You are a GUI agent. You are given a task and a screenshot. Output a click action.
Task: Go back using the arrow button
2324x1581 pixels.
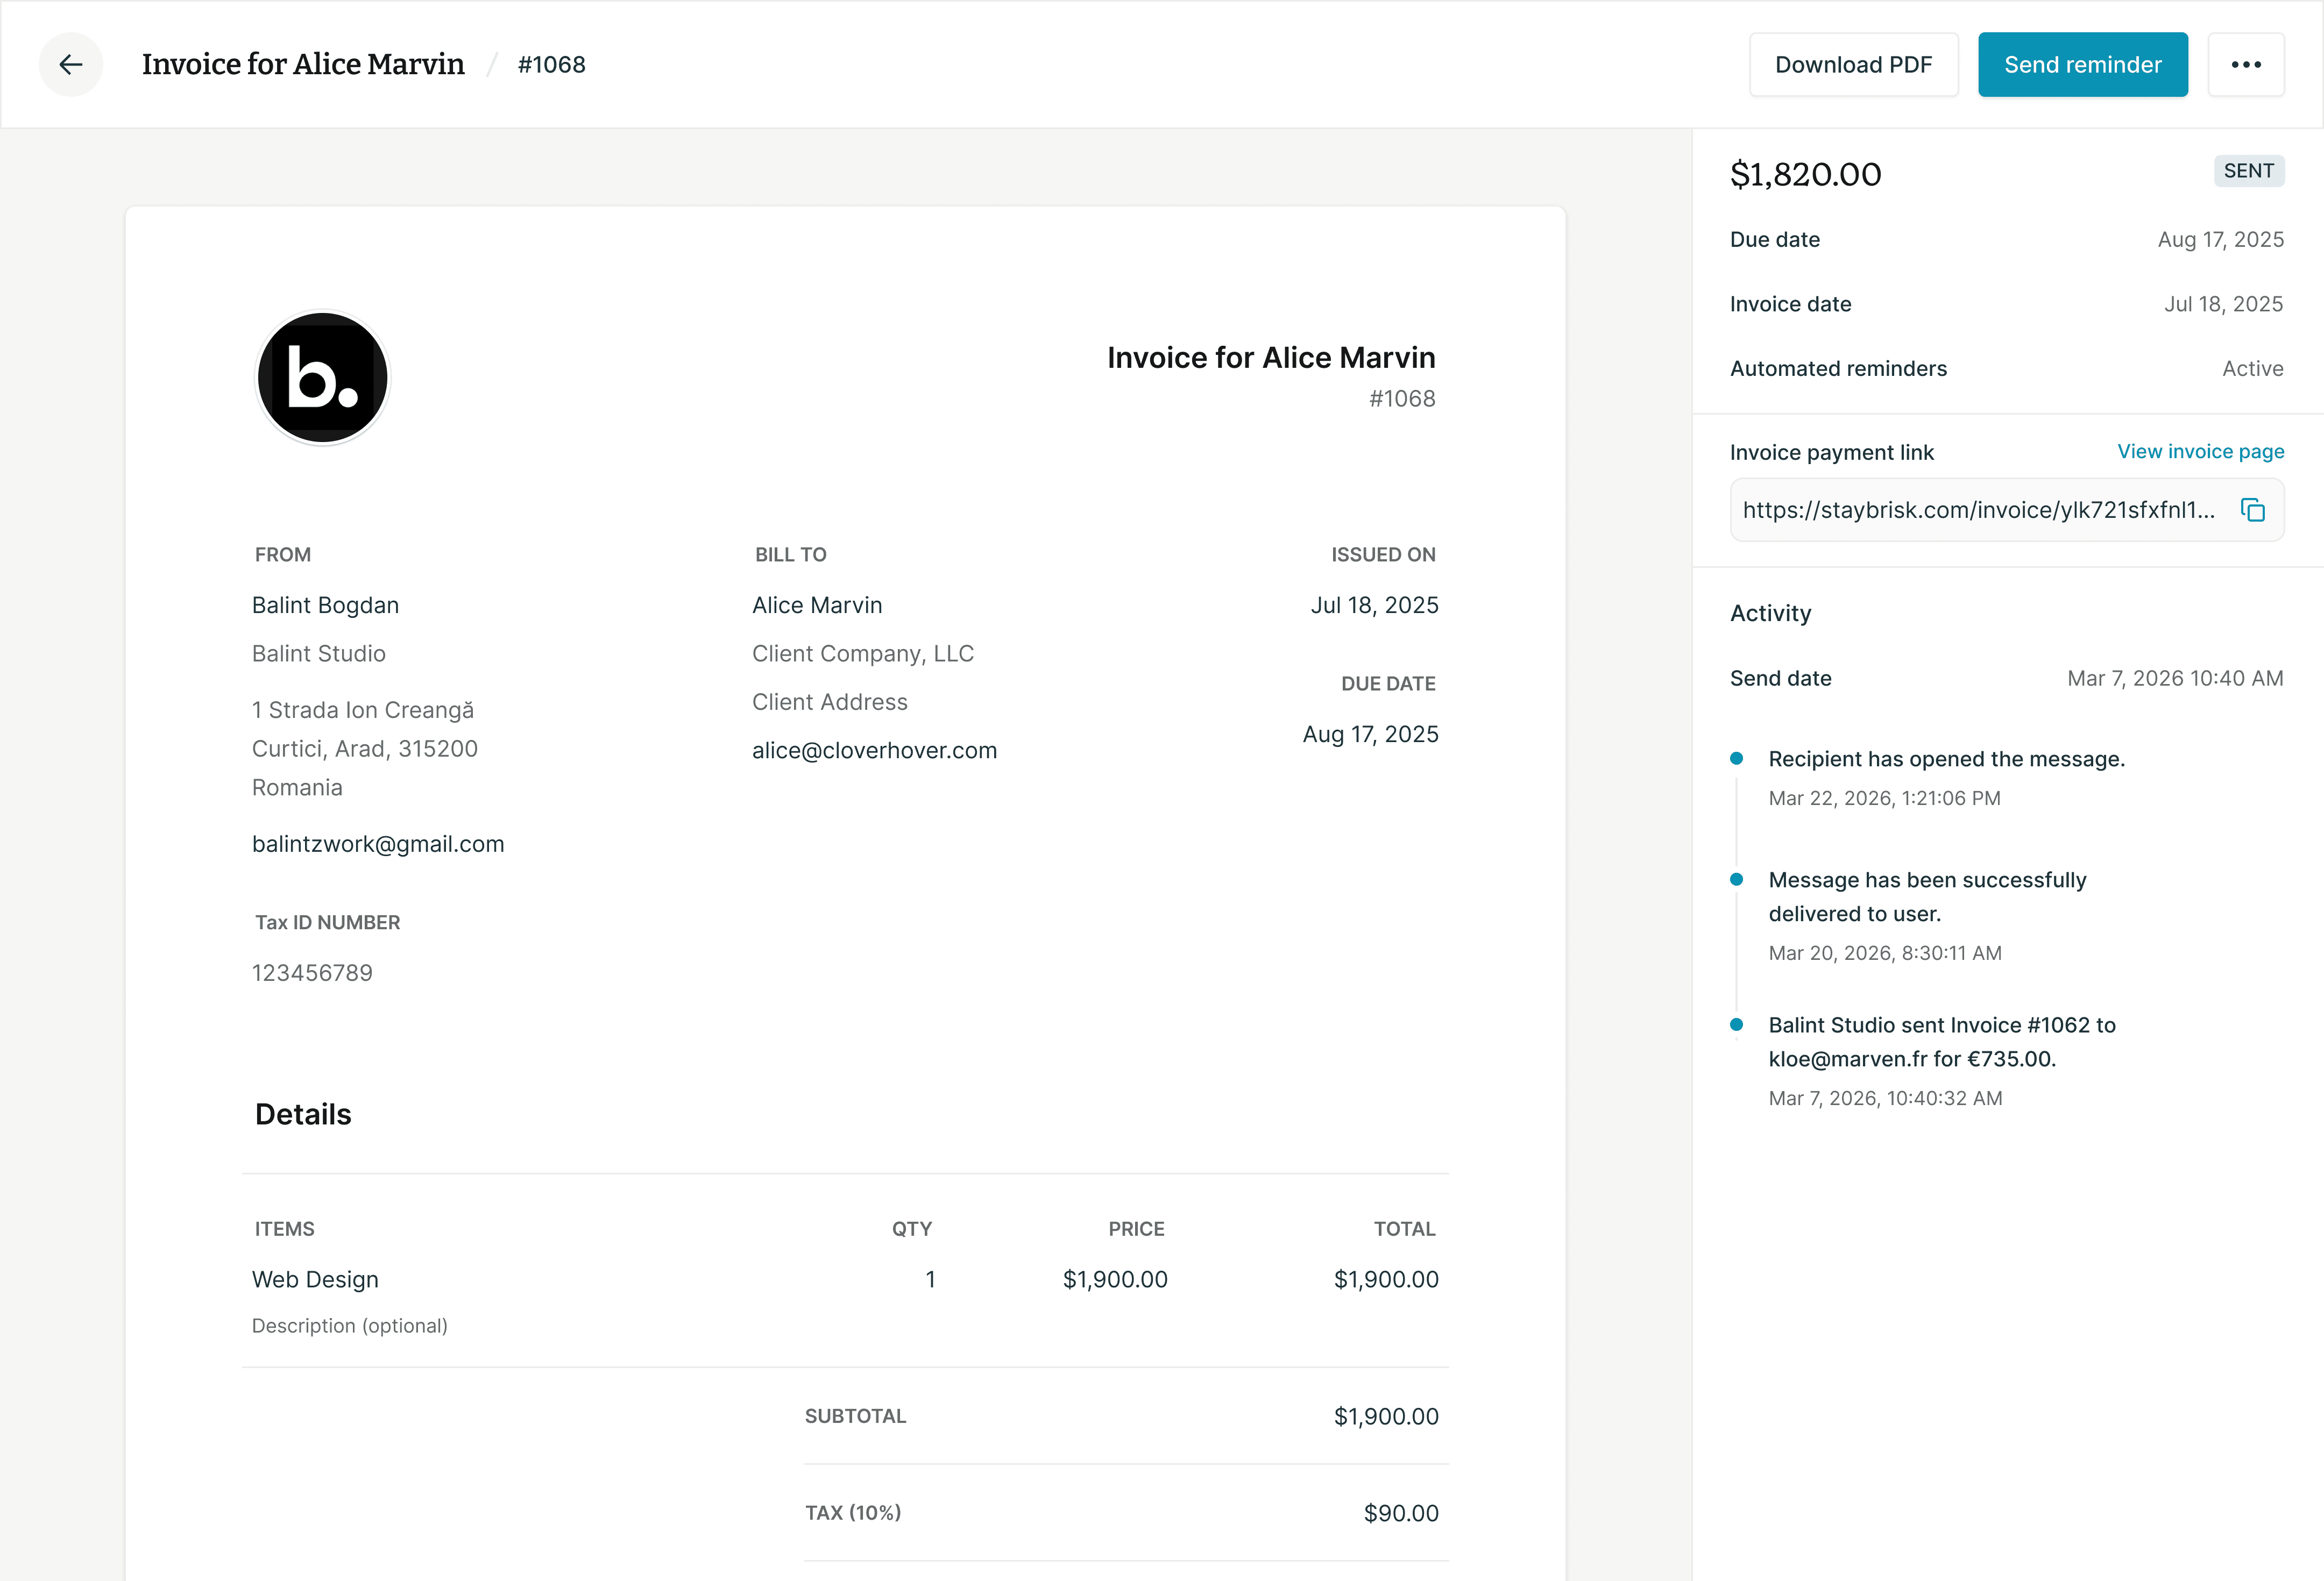pyautogui.click(x=70, y=65)
